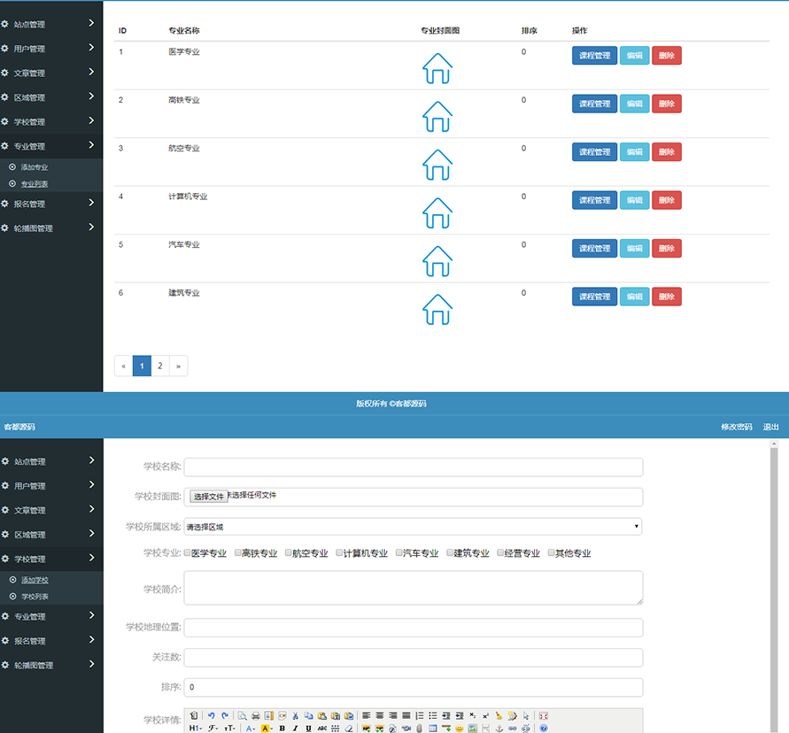Click the underline icon in the editor toolbar
Image resolution: width=789 pixels, height=733 pixels.
308,729
